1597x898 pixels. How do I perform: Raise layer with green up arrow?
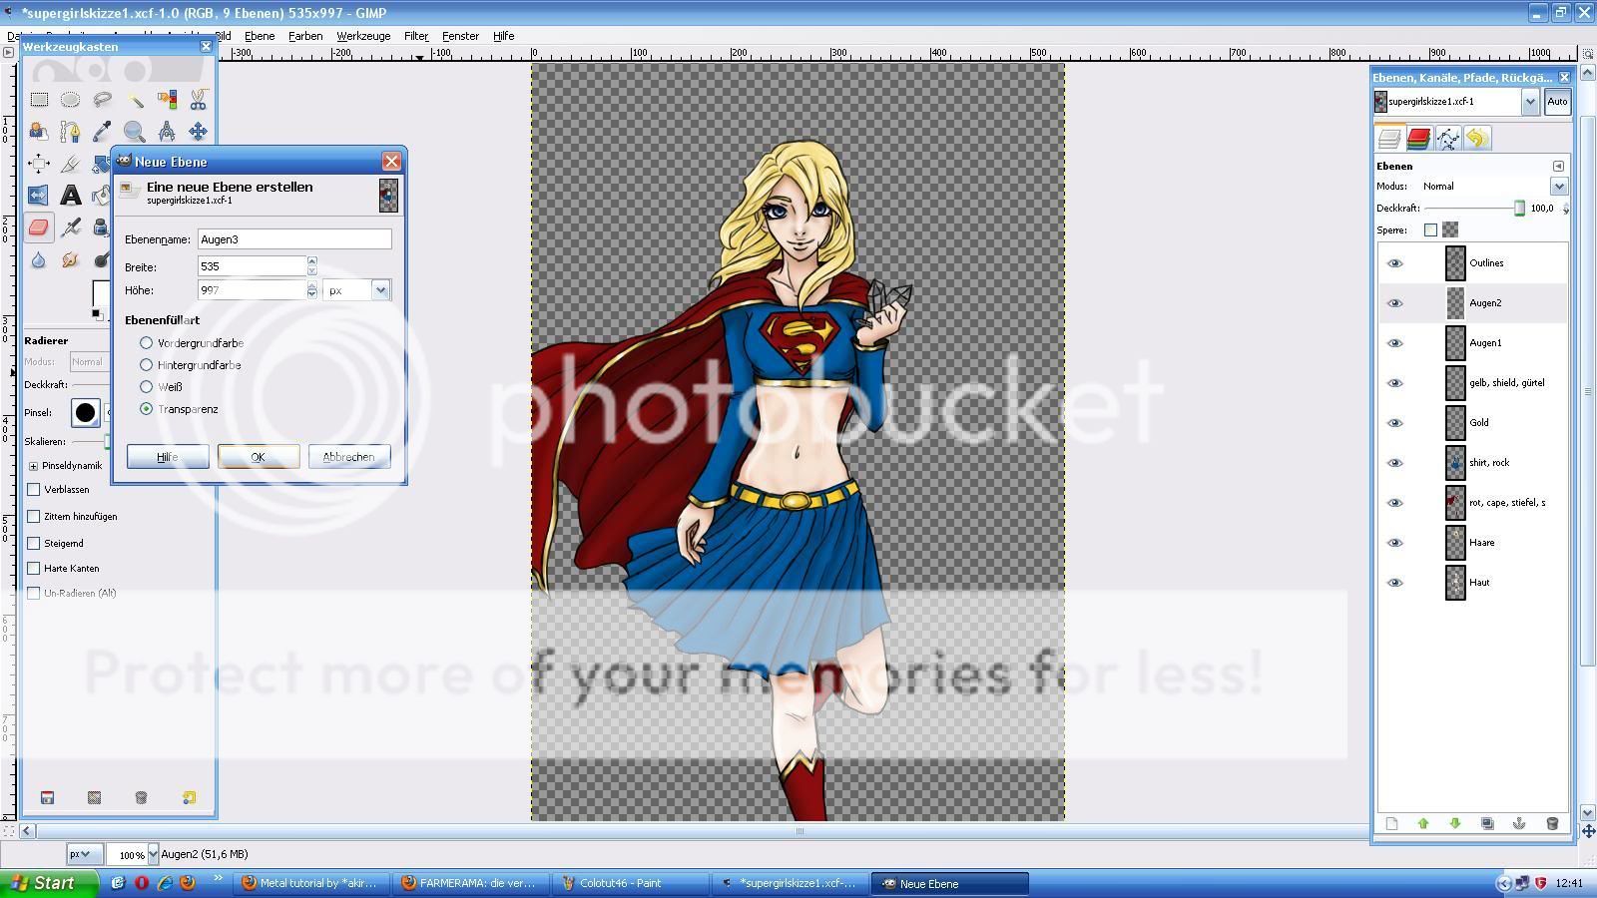click(1423, 823)
